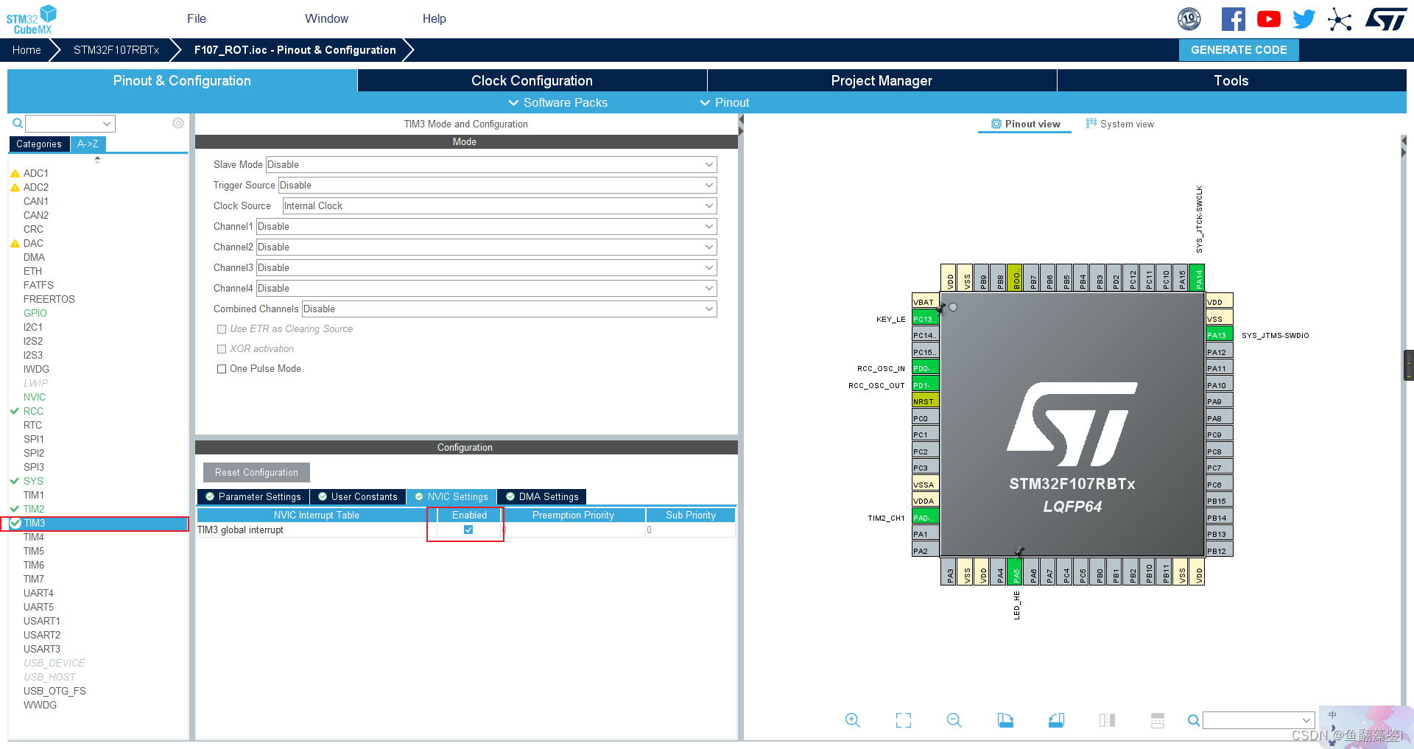
Task: Open the Clock Source dropdown
Action: pyautogui.click(x=499, y=205)
